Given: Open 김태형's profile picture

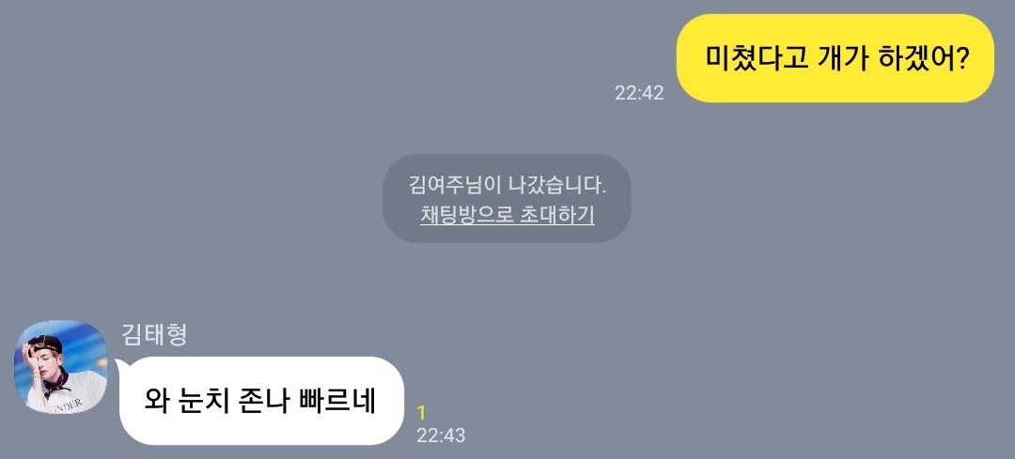Looking at the screenshot, I should tap(61, 367).
